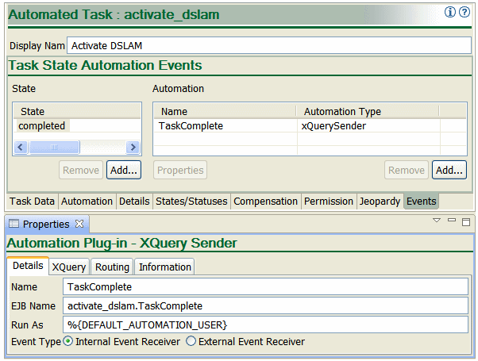Click the Properties view table icon

point(13,224)
